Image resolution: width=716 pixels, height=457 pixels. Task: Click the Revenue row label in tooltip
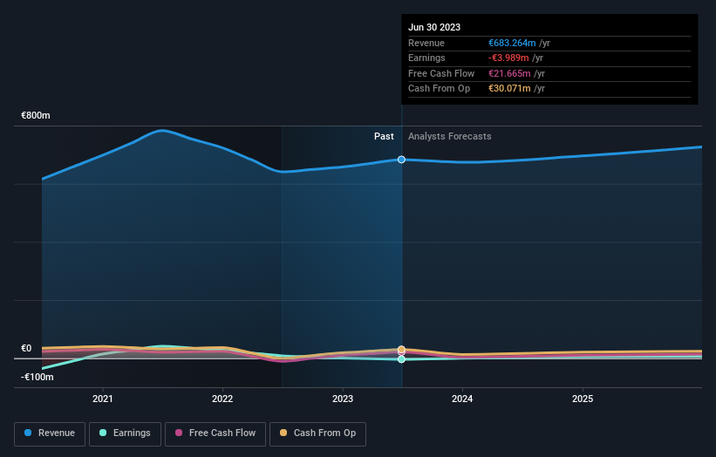click(x=426, y=43)
